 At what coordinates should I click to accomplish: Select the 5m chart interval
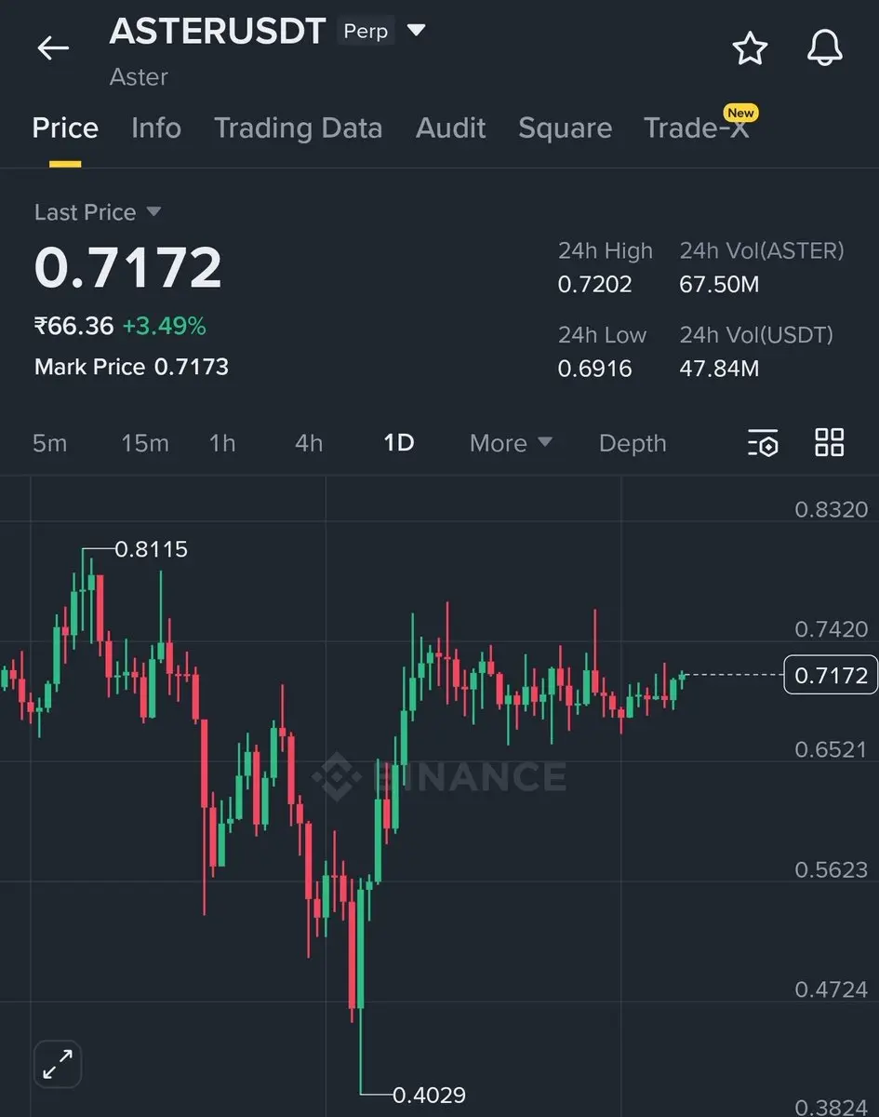click(x=50, y=443)
